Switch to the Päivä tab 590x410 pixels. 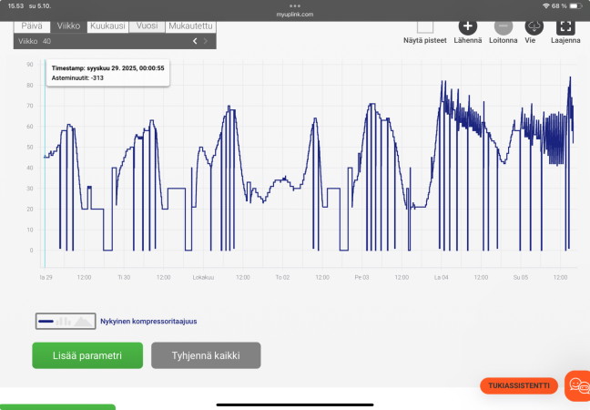coord(32,26)
